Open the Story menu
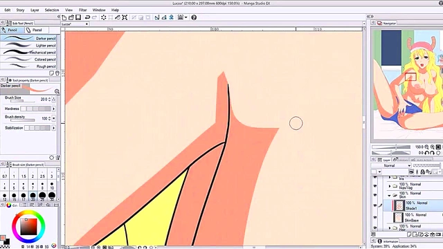Image resolution: width=443 pixels, height=249 pixels. coord(20,10)
